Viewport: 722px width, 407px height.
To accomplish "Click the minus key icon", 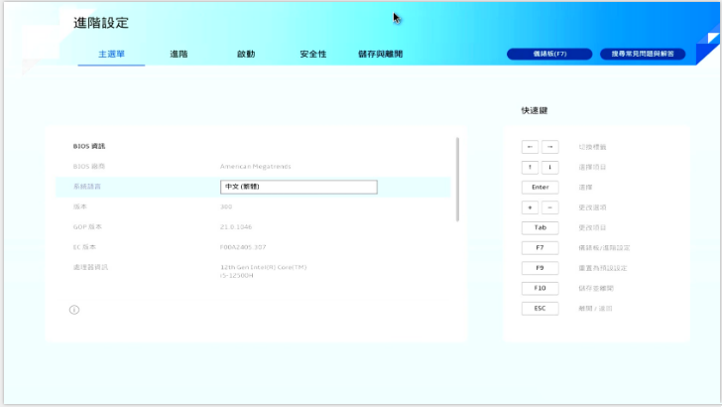I will (x=549, y=207).
